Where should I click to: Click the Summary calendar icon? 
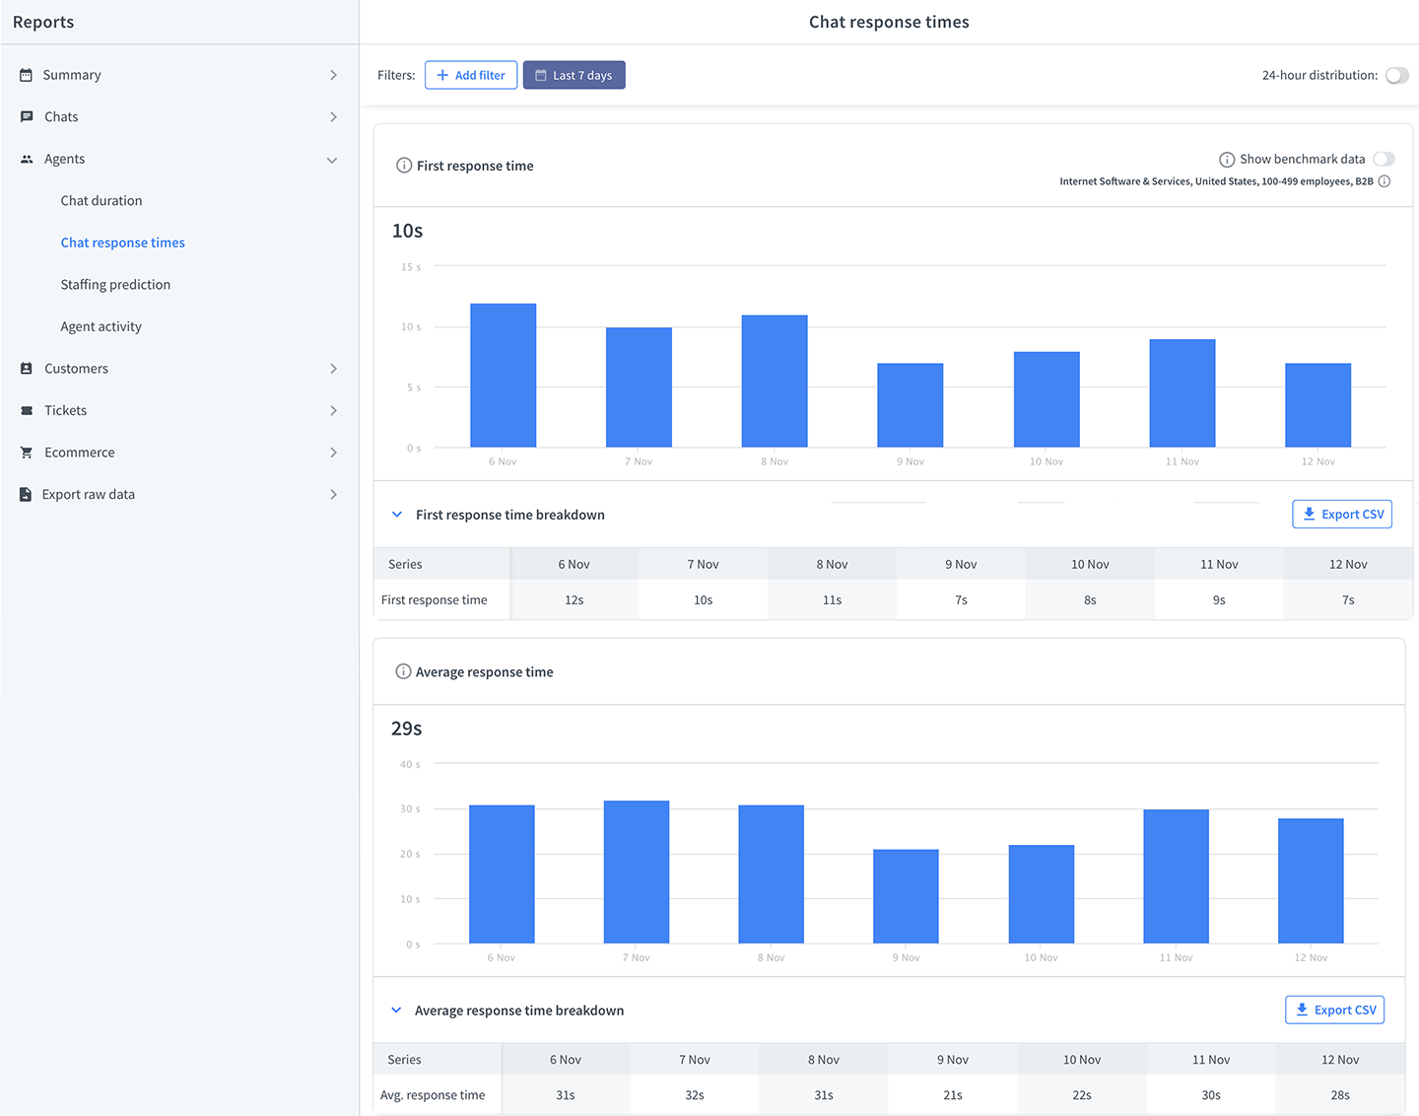click(26, 75)
